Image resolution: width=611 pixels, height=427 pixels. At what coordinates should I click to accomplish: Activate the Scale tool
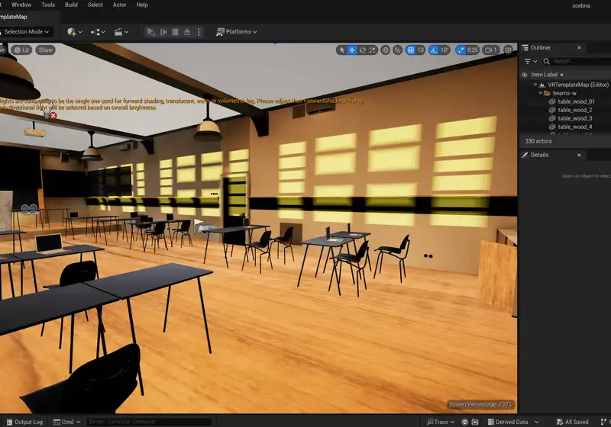tap(373, 50)
